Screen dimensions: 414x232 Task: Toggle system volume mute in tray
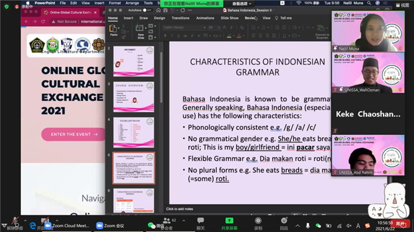349,226
